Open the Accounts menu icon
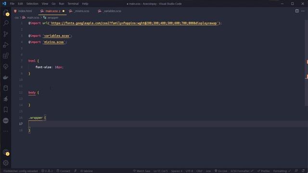This screenshot has height=173, width=308. click(x=6, y=152)
